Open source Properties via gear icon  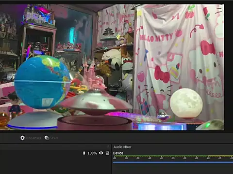coord(22,138)
